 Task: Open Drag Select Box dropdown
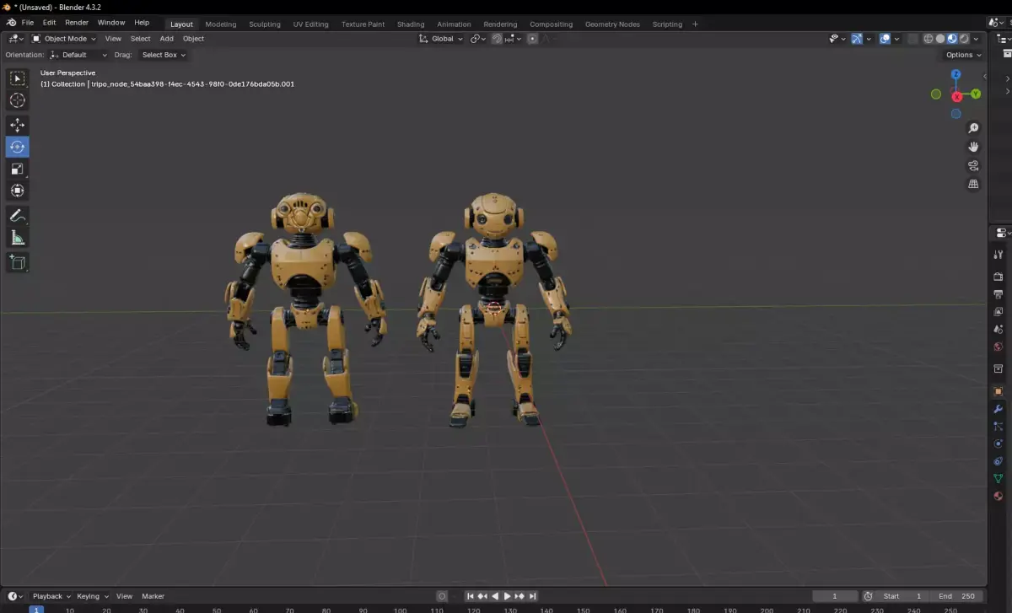(164, 55)
